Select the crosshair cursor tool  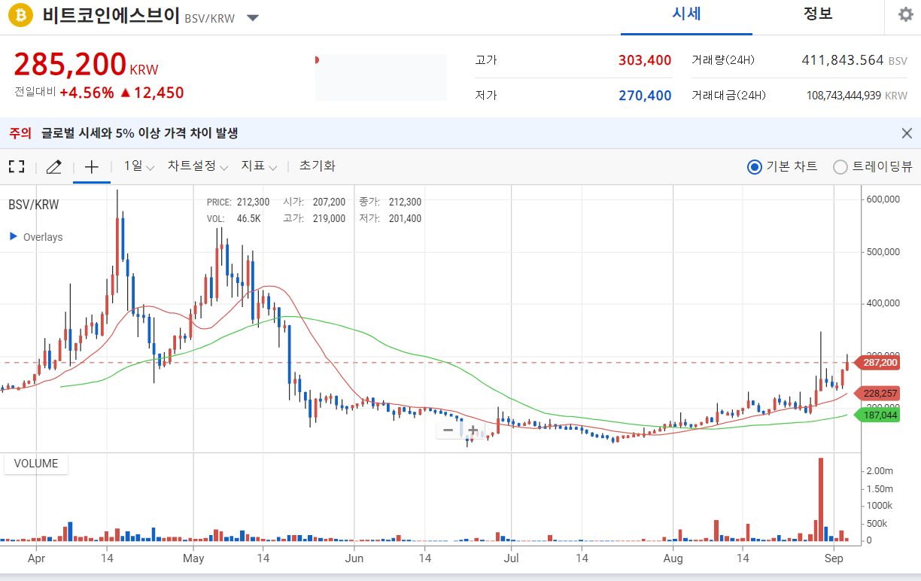coord(92,166)
